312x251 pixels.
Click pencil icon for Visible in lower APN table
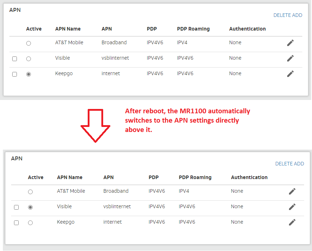[292, 207]
